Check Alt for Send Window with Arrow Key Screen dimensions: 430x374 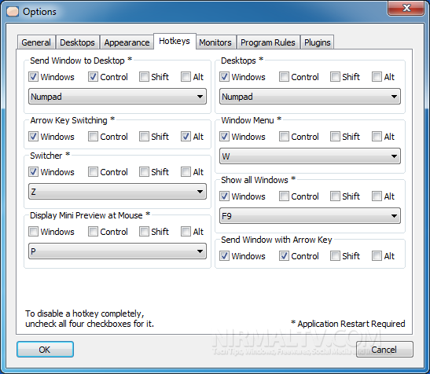[377, 256]
